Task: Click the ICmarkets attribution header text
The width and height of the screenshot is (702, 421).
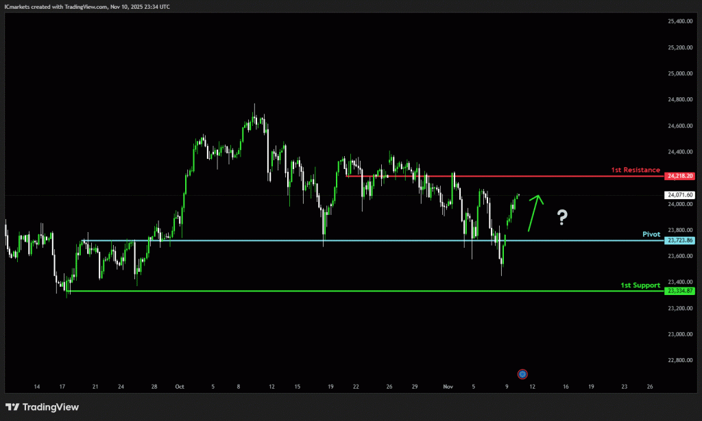Action: point(87,6)
